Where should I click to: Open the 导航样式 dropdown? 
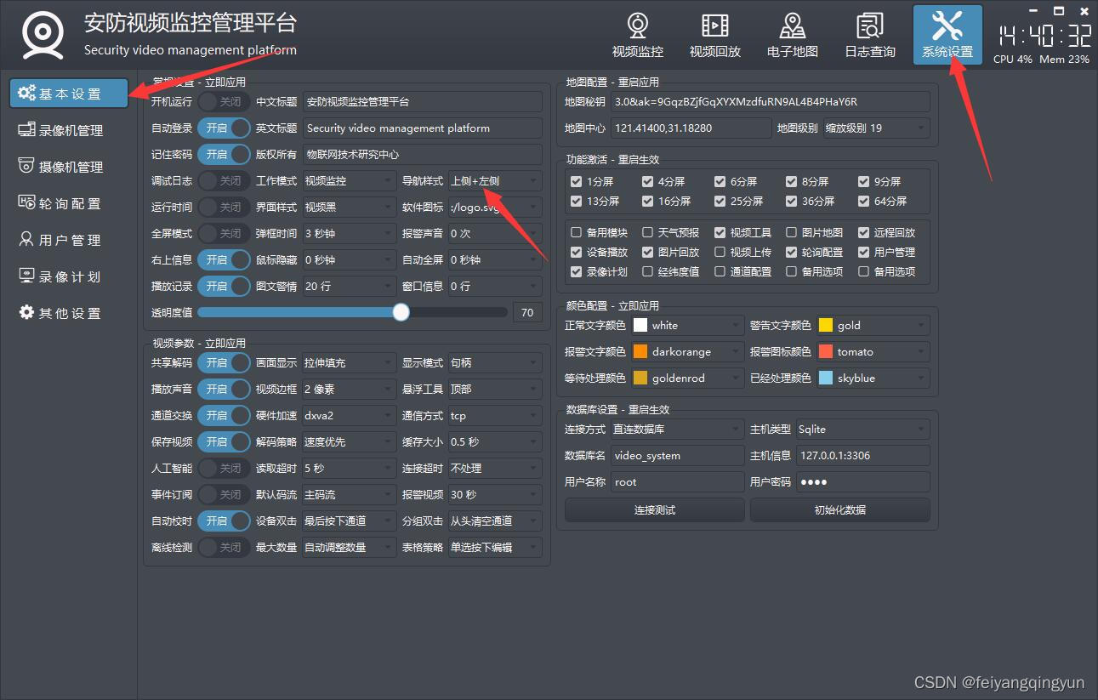pos(495,180)
